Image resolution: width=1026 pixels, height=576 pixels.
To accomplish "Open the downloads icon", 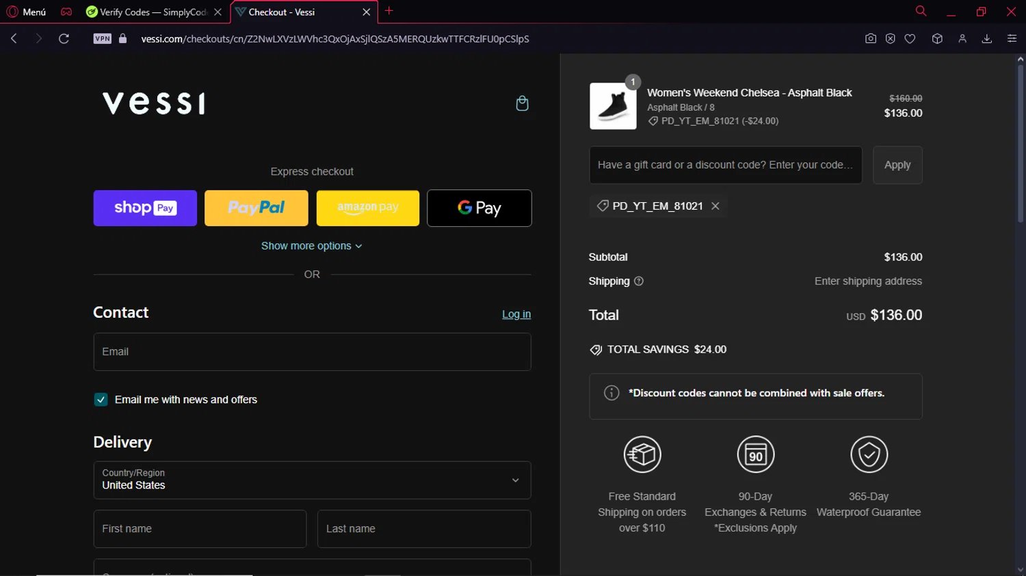I will [x=987, y=39].
